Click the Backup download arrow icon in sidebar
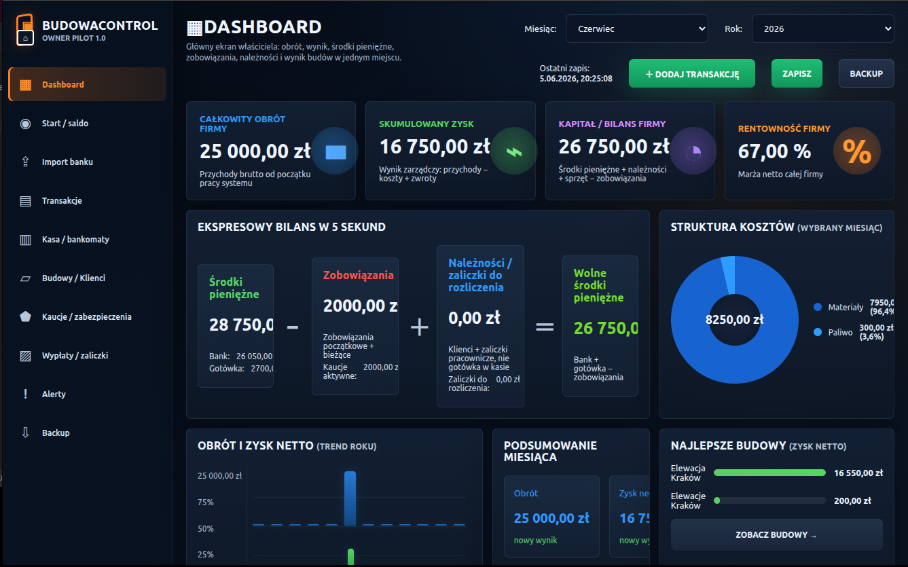 click(25, 433)
